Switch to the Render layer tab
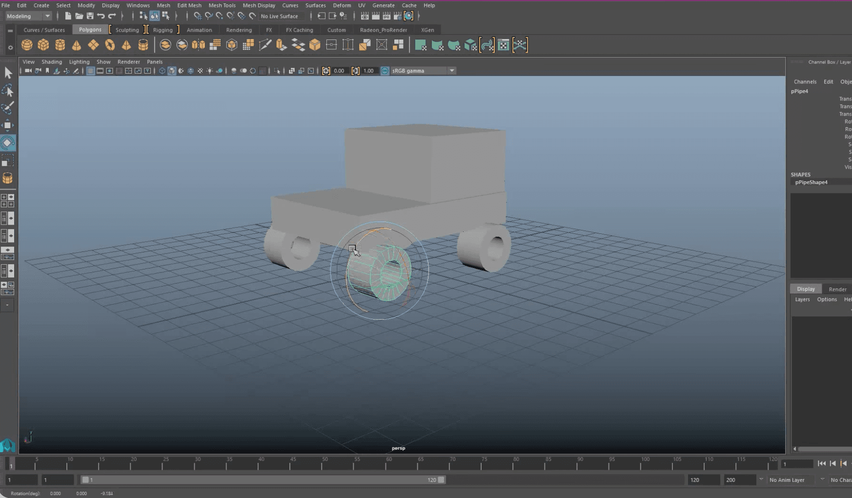 click(x=837, y=289)
